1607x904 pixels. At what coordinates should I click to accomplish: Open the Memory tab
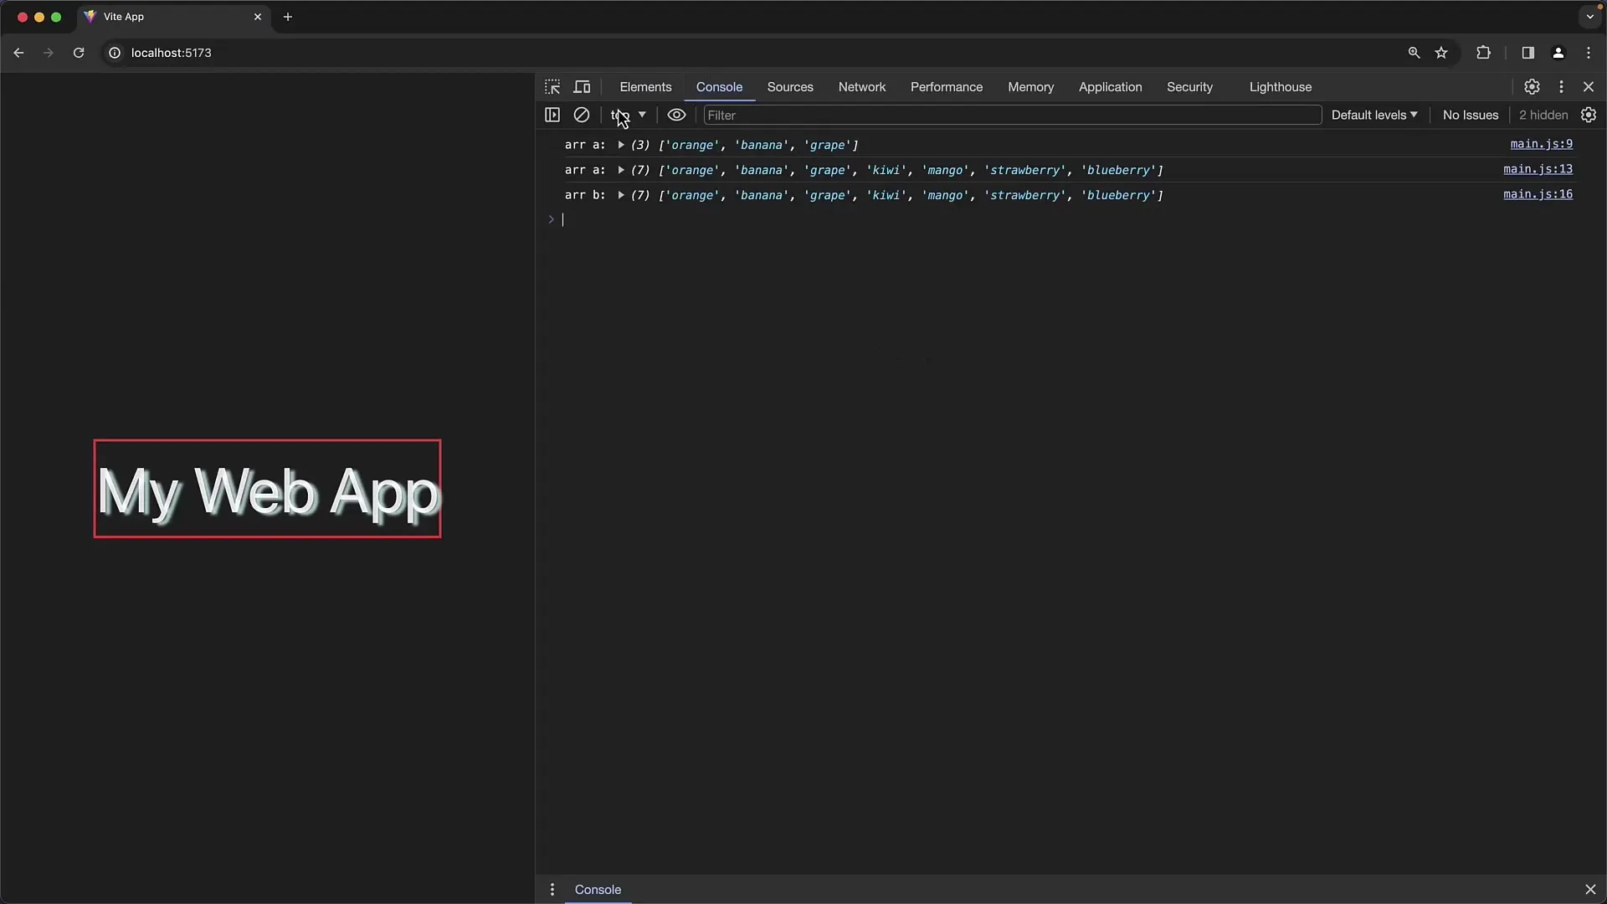click(x=1030, y=87)
